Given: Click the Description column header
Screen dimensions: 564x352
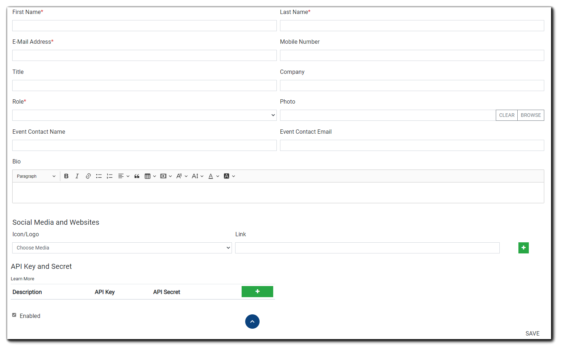Looking at the screenshot, I should point(27,292).
